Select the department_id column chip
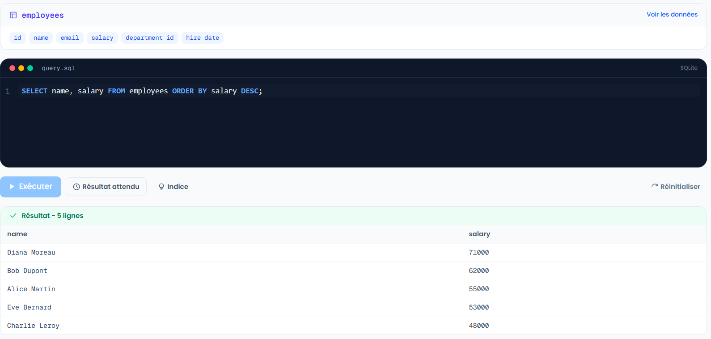 150,38
